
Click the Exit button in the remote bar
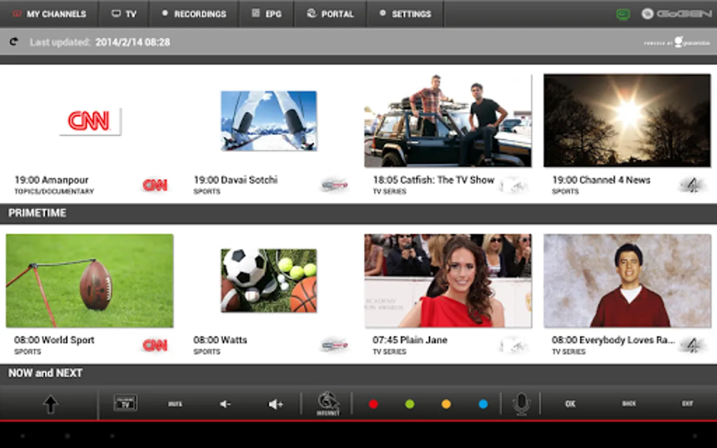pos(688,404)
